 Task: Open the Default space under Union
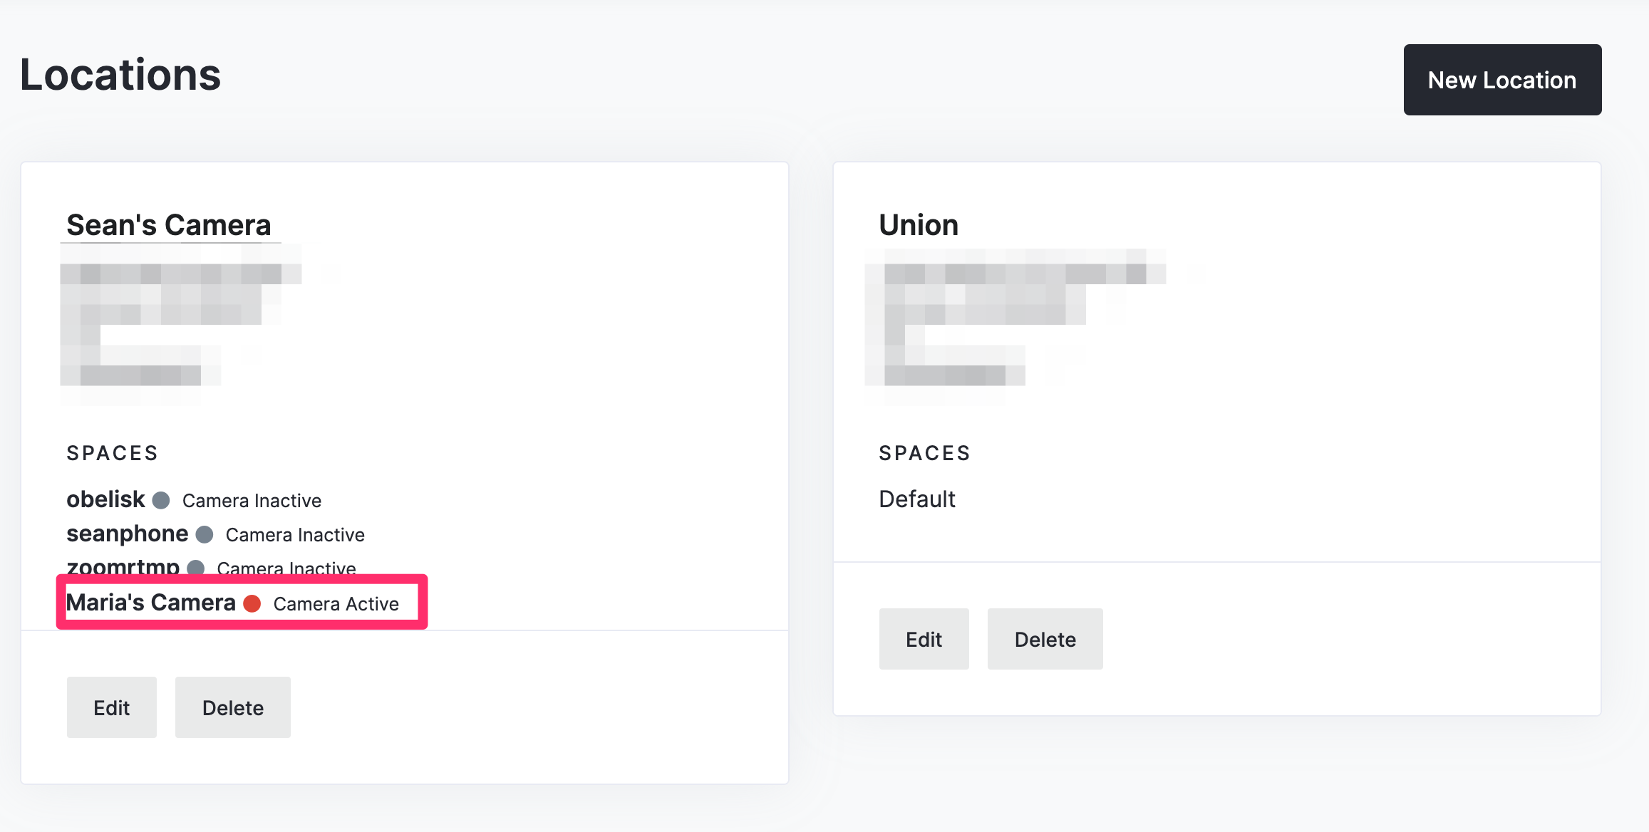(917, 499)
